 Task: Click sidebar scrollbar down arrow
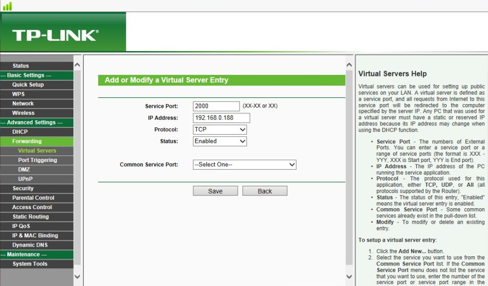[x=77, y=276]
